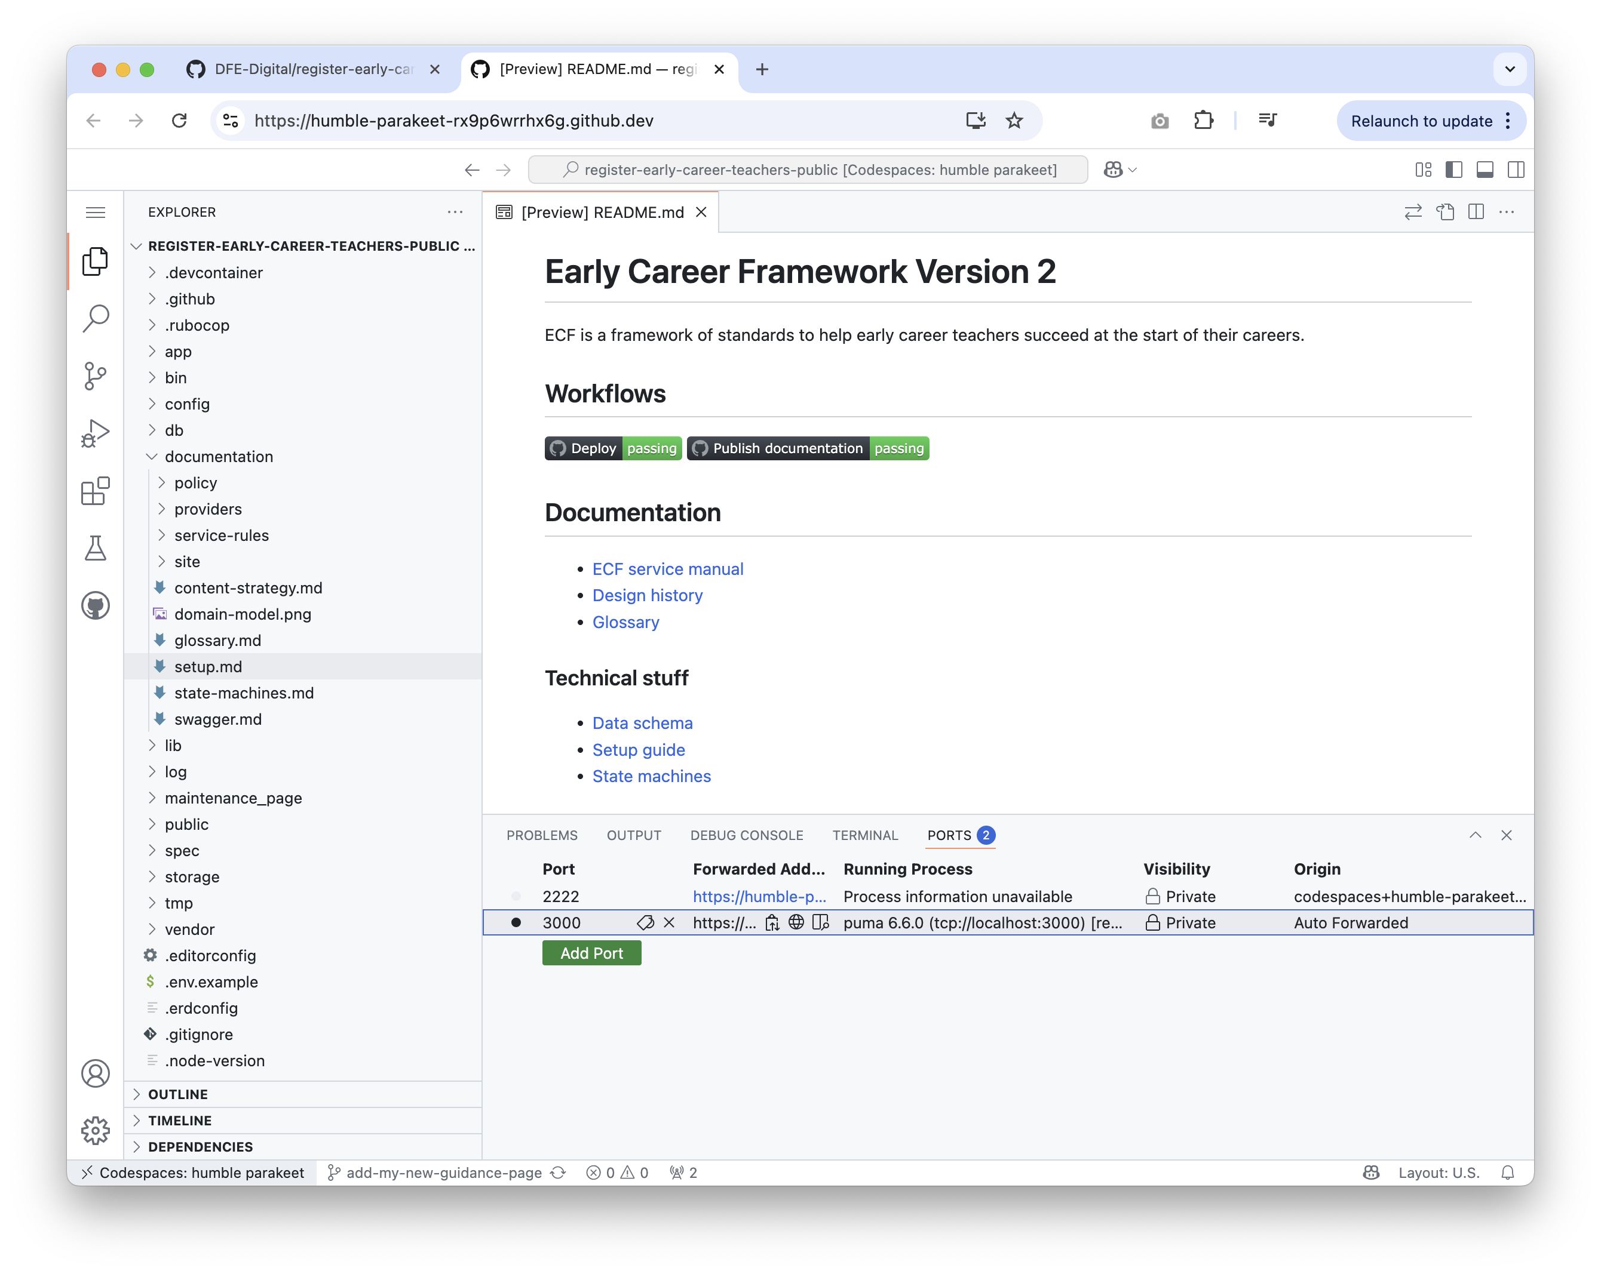This screenshot has height=1274, width=1601.
Task: Click the Customize Layout icon
Action: pyautogui.click(x=1423, y=170)
